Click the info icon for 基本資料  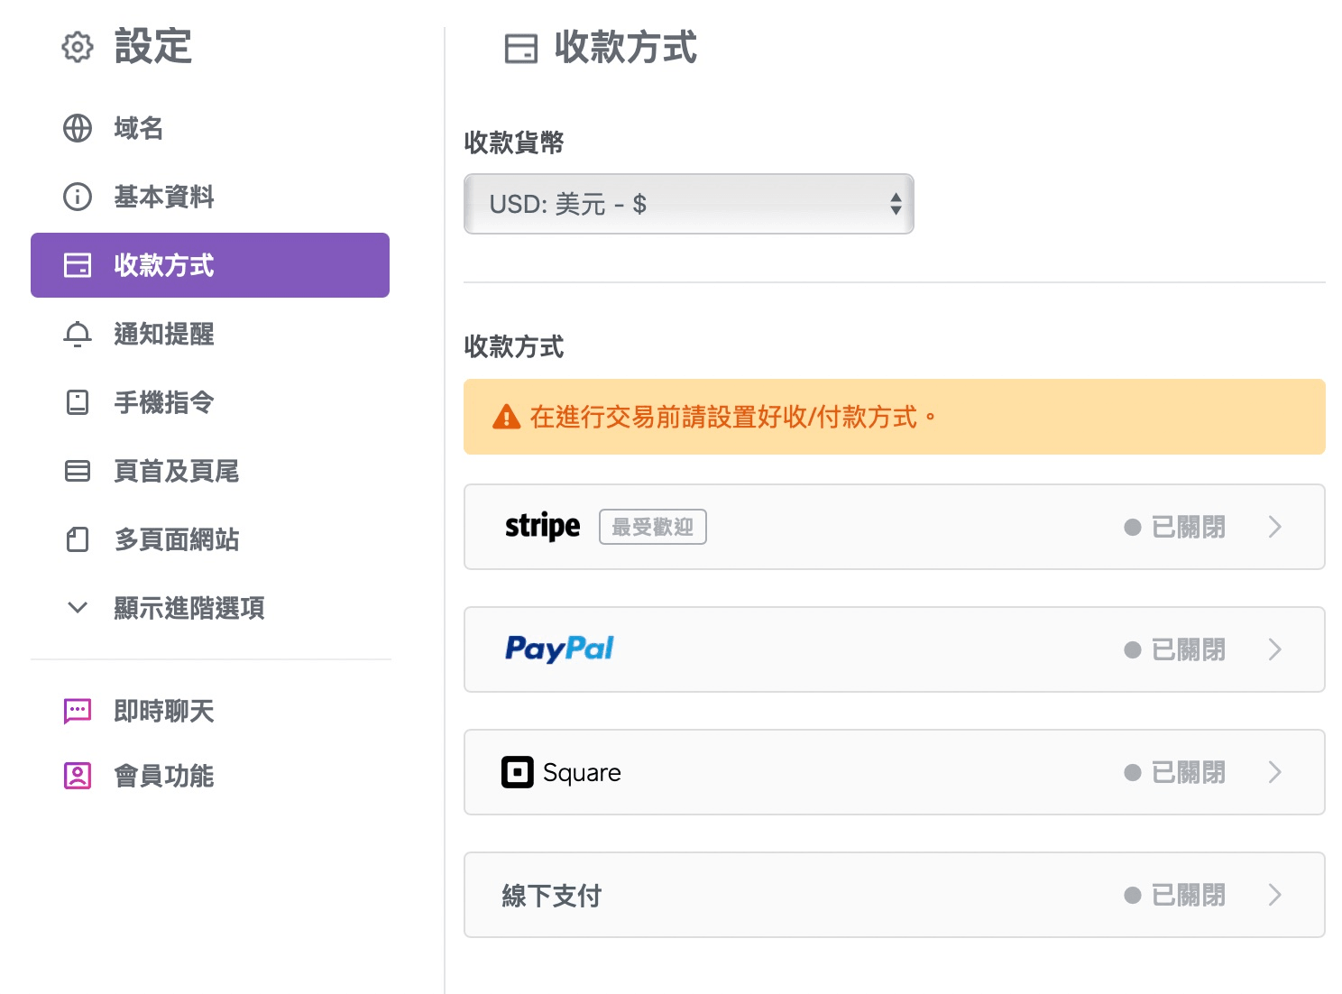coord(78,197)
